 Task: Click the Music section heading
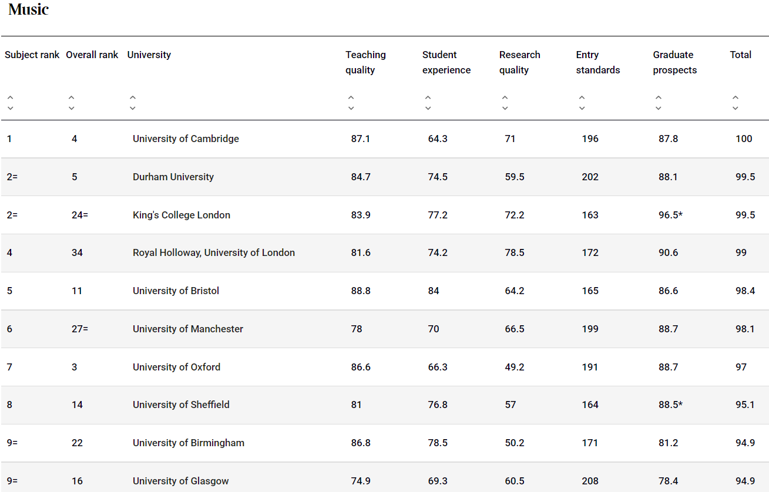28,9
